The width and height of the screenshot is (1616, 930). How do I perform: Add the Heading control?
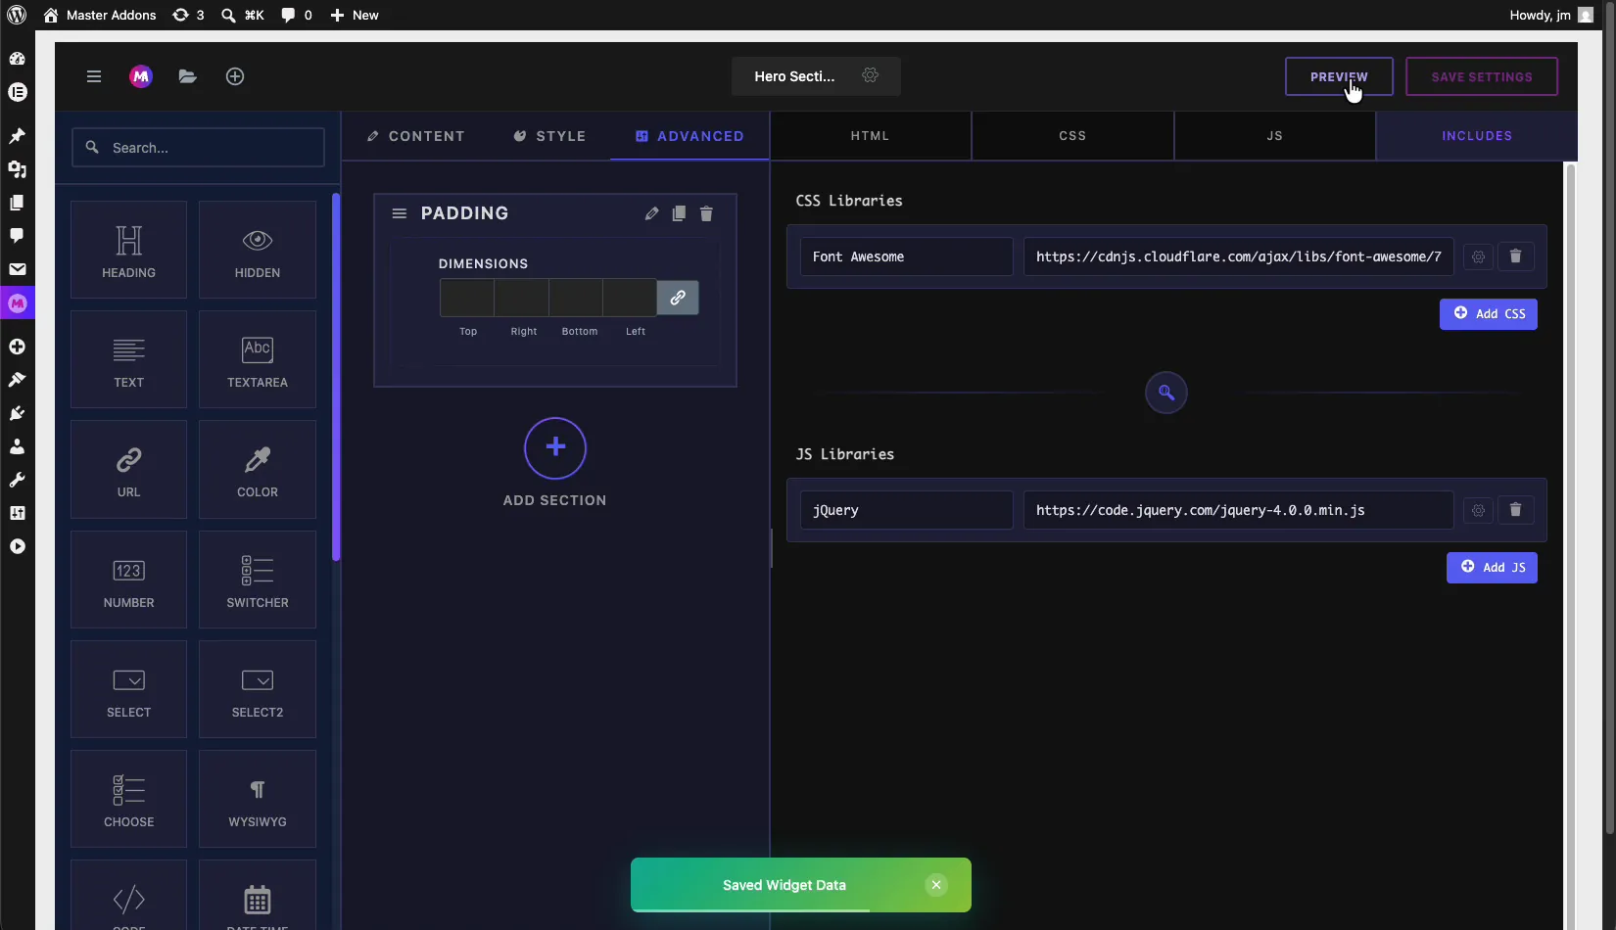pyautogui.click(x=128, y=250)
